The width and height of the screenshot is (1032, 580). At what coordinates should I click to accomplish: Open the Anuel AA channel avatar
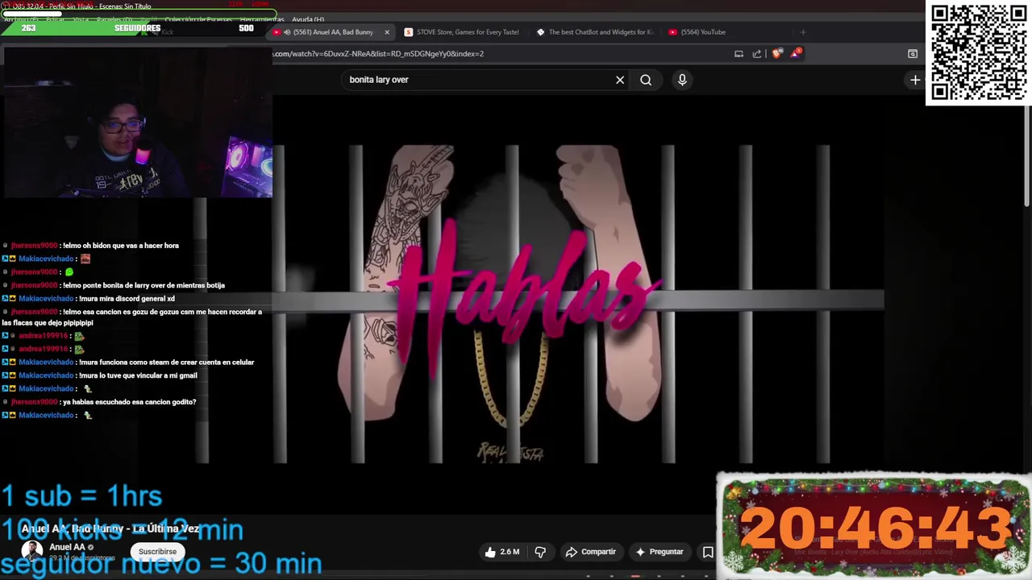click(32, 552)
